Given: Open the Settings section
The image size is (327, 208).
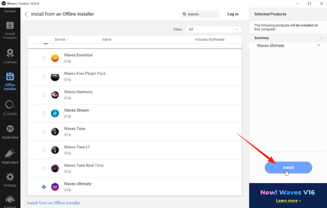Looking at the screenshot, I should point(10,180).
